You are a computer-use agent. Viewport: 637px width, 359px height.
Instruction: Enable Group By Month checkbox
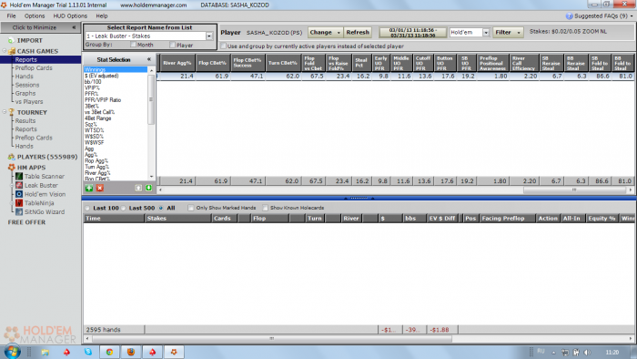(x=133, y=45)
